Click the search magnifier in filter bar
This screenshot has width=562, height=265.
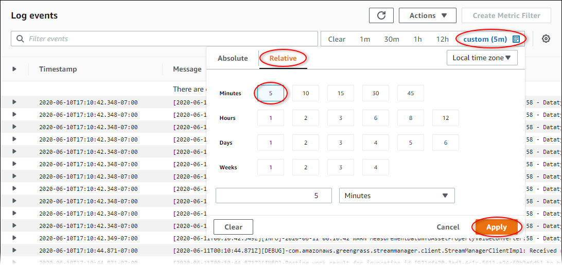tap(20, 39)
